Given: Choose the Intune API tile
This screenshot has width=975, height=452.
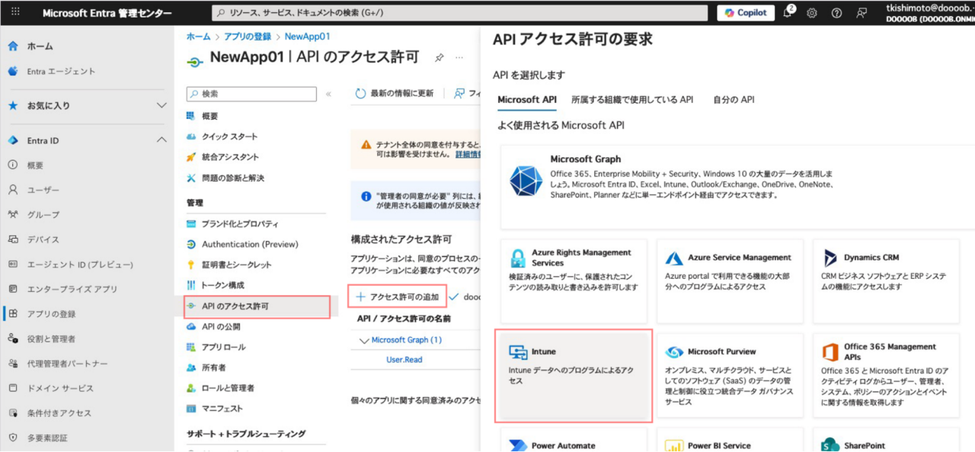Looking at the screenshot, I should pyautogui.click(x=574, y=375).
